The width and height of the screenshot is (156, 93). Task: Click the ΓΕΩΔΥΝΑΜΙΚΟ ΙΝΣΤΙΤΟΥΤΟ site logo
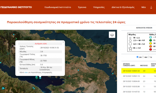click(x=16, y=7)
